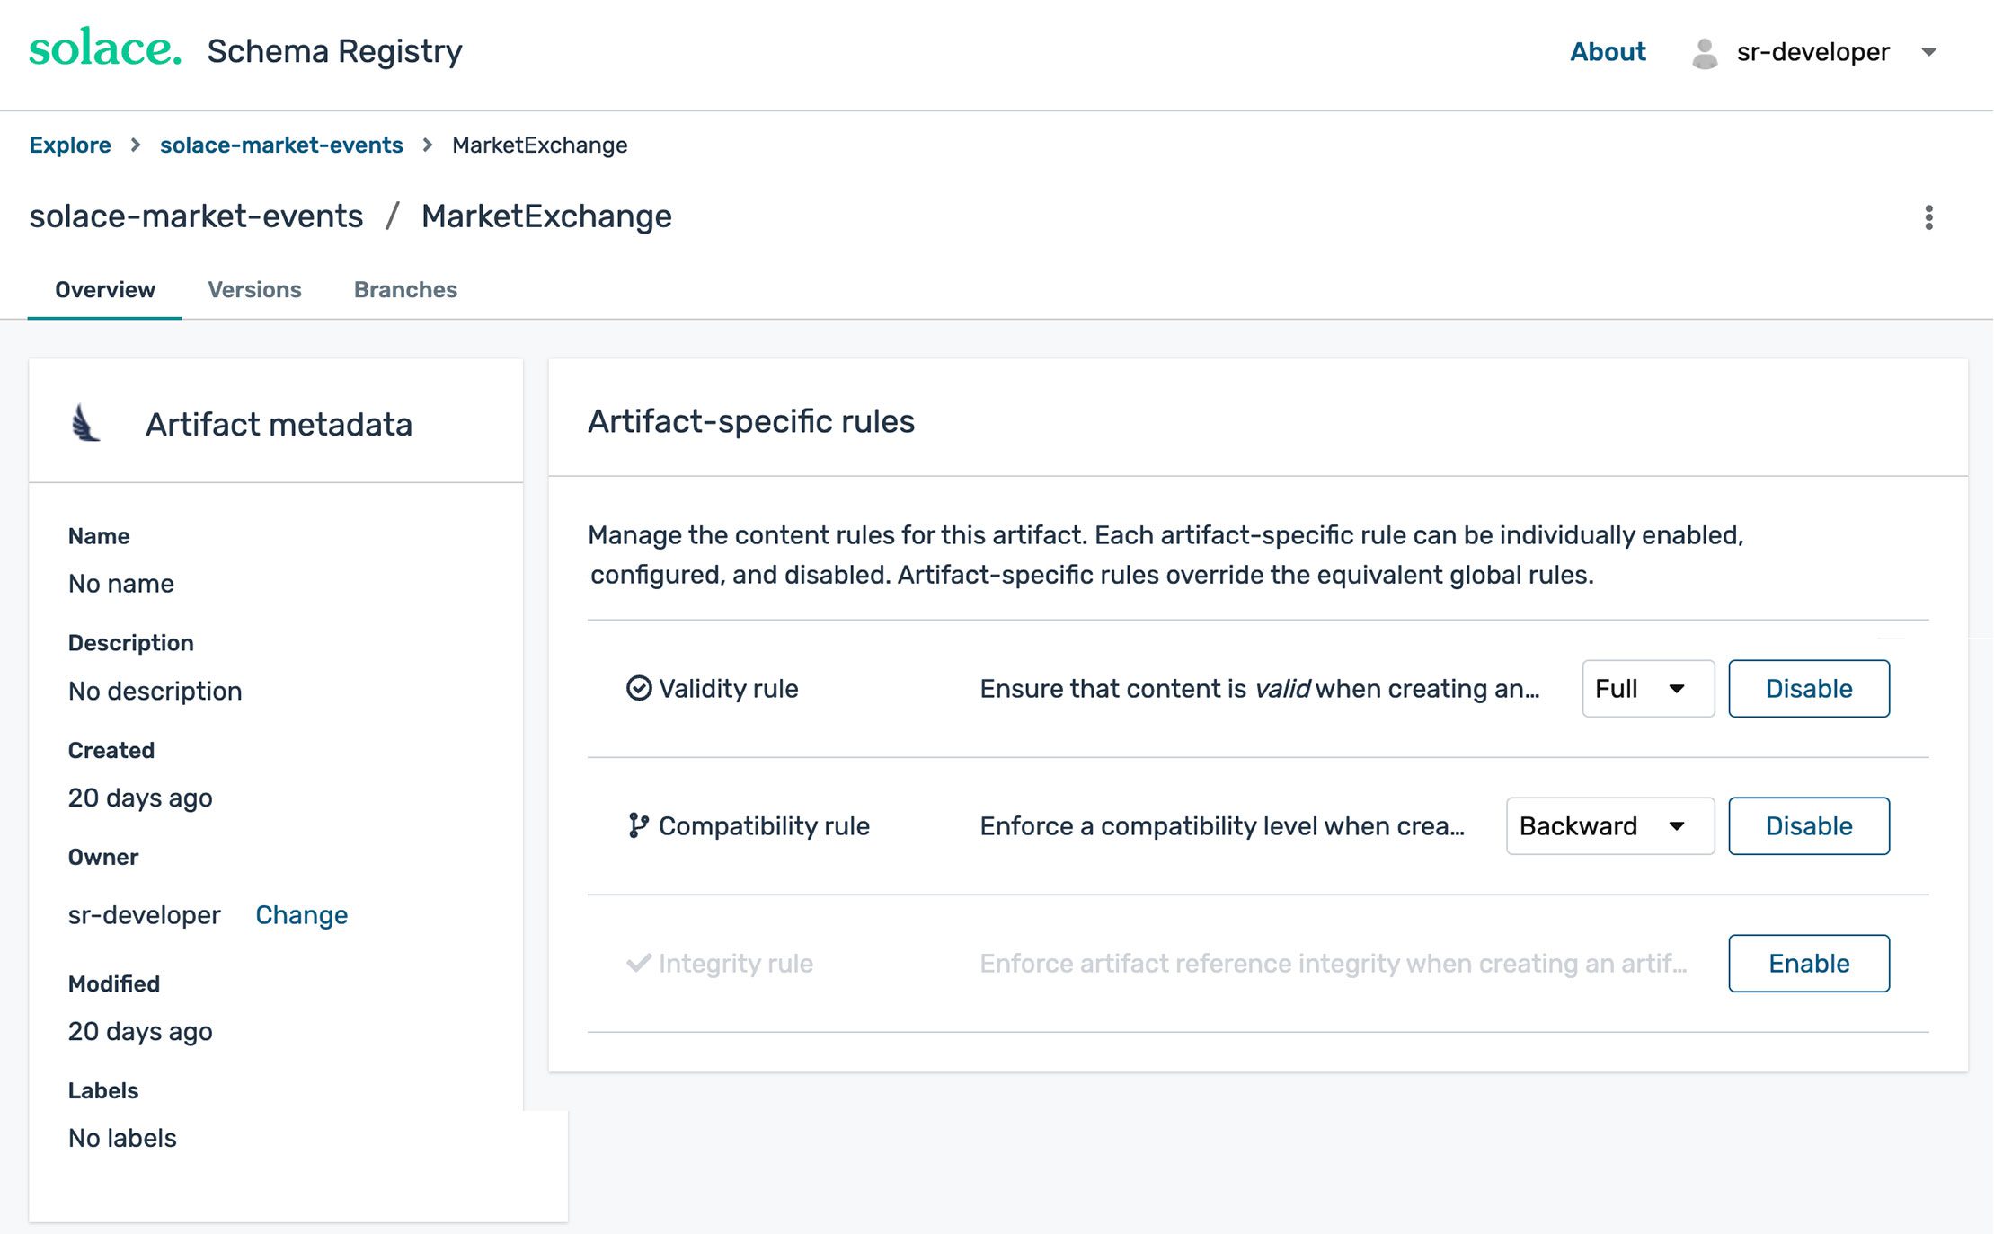This screenshot has width=1994, height=1234.
Task: Disable the Validity rule
Action: pos(1809,689)
